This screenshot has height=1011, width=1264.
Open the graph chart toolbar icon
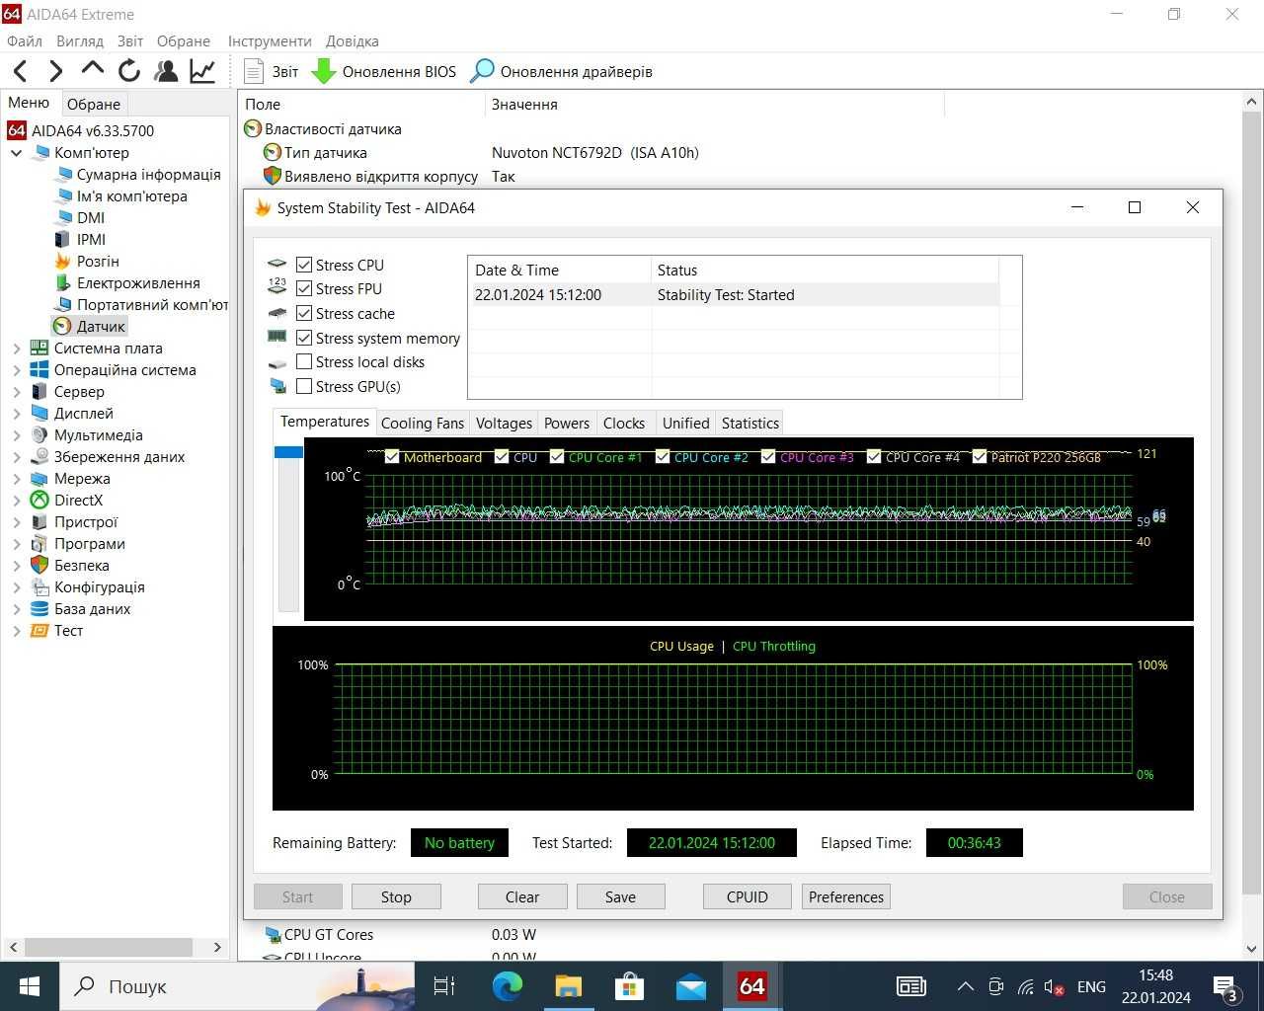tap(202, 71)
